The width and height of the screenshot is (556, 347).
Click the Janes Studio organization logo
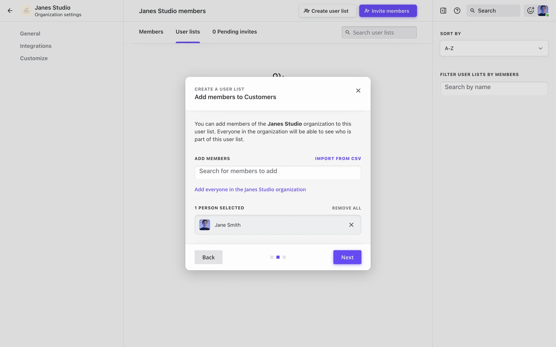26,11
